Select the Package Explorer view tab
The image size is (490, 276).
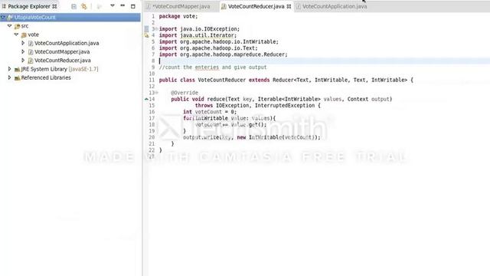pos(29,6)
